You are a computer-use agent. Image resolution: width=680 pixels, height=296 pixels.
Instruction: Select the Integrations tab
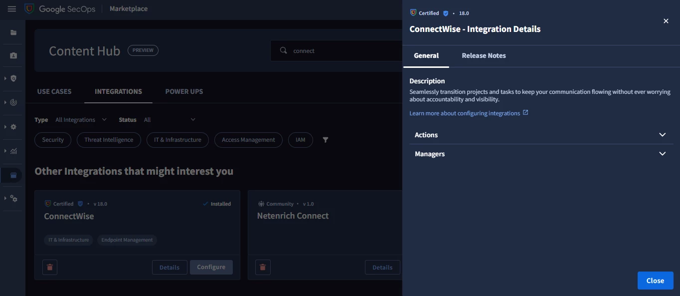pos(118,91)
